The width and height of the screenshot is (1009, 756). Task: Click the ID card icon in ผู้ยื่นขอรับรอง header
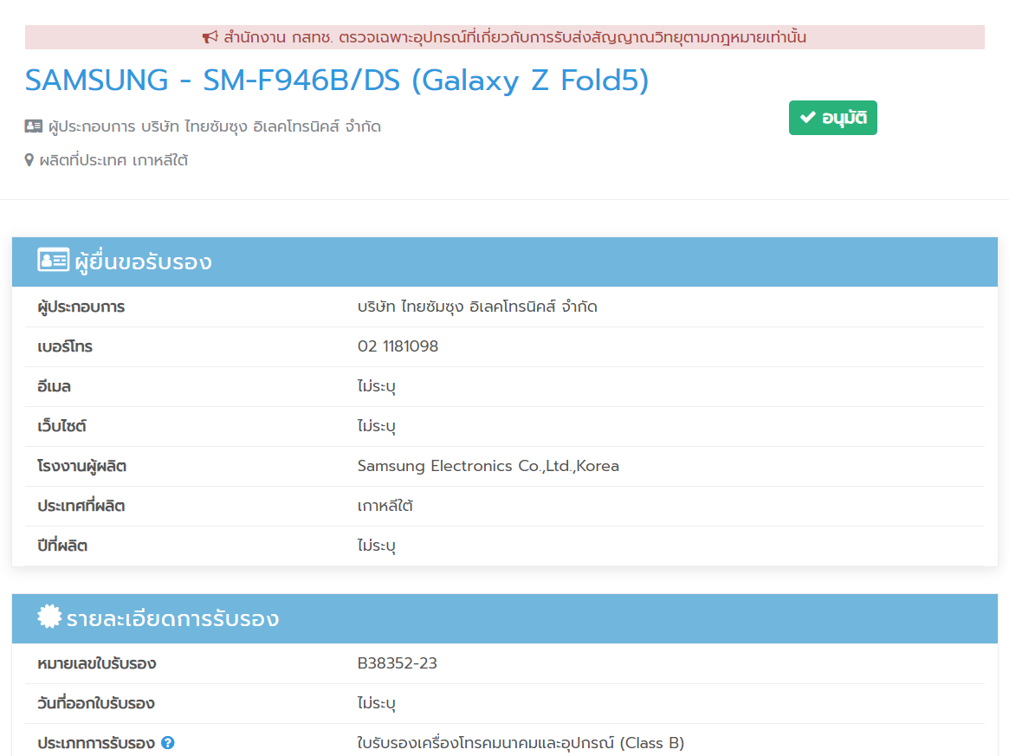tap(53, 261)
